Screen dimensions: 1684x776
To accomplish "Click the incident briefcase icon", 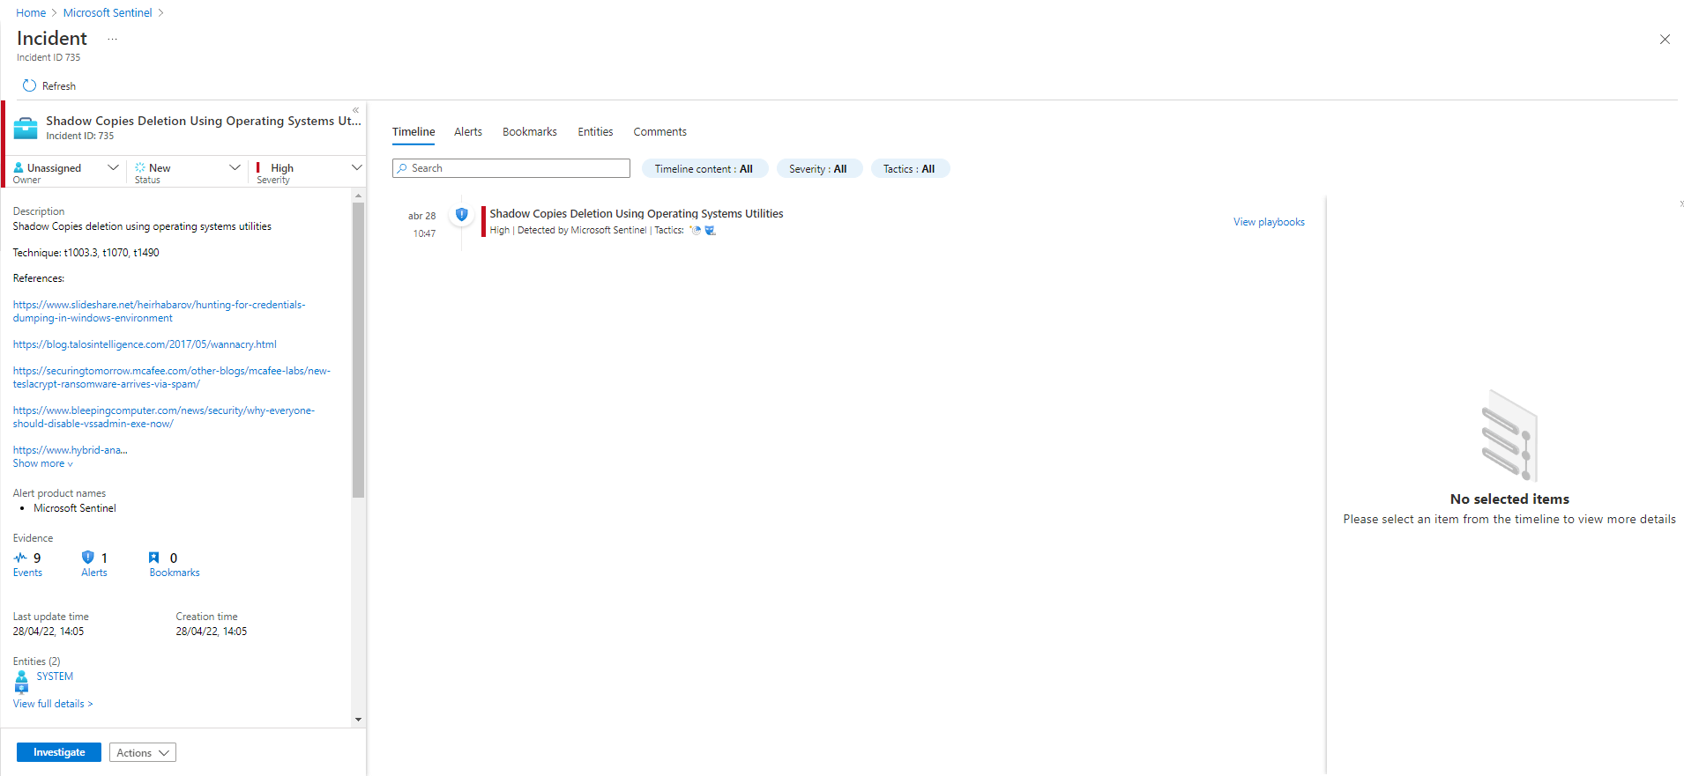I will point(26,128).
